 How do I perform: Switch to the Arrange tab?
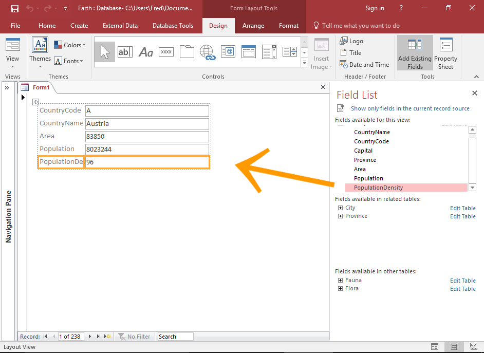point(253,26)
